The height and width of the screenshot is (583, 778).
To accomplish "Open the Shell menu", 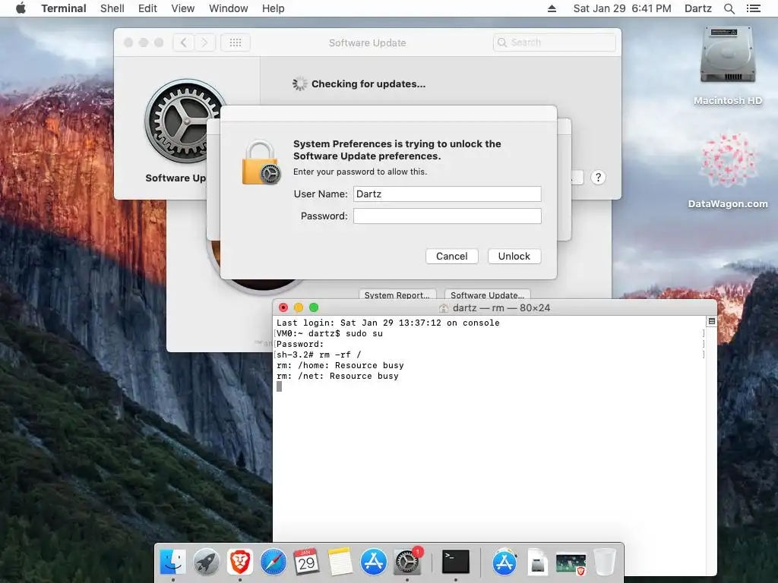I will (x=112, y=8).
